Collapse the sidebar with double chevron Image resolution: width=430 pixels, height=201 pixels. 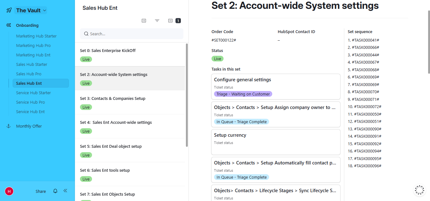coord(65,191)
